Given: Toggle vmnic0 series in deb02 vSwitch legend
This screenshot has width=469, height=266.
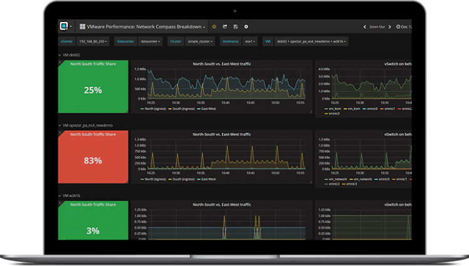Looking at the screenshot, I should (372, 109).
